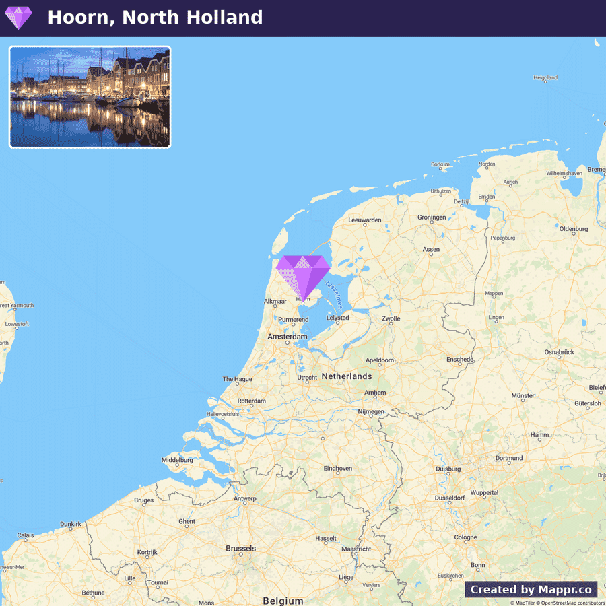Click the Purmerend town label

click(x=294, y=320)
